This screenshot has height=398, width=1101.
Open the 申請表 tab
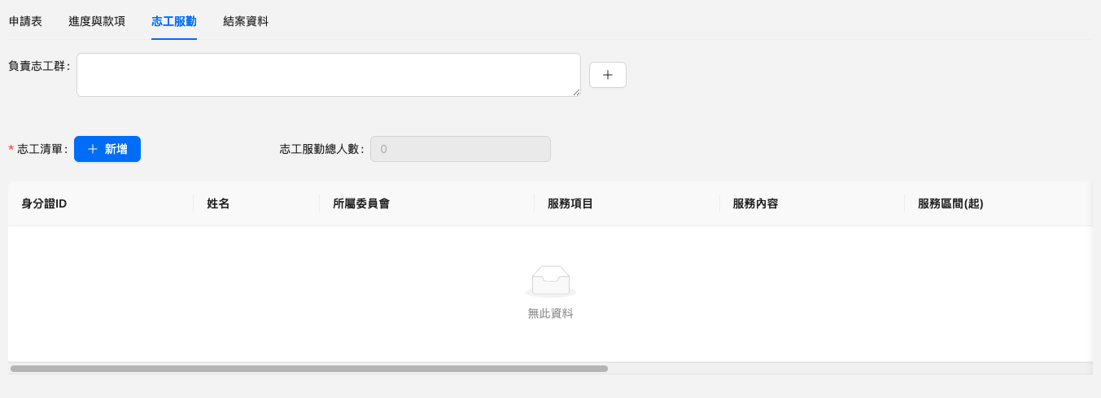tap(25, 21)
